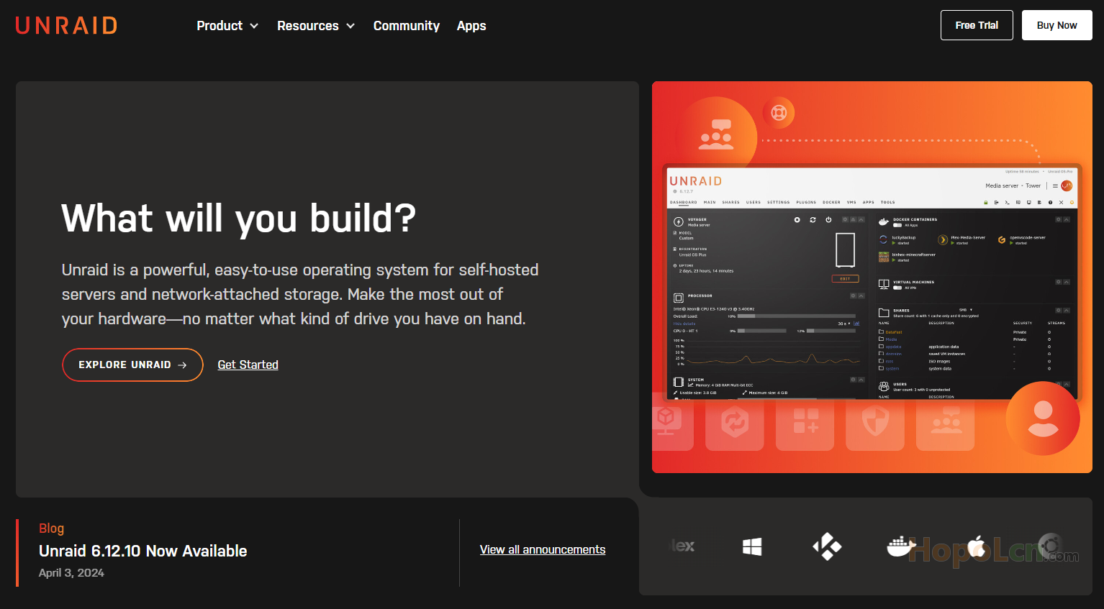Click the binhex-minecraftserver container icon
This screenshot has width=1104, height=609.
[x=884, y=257]
